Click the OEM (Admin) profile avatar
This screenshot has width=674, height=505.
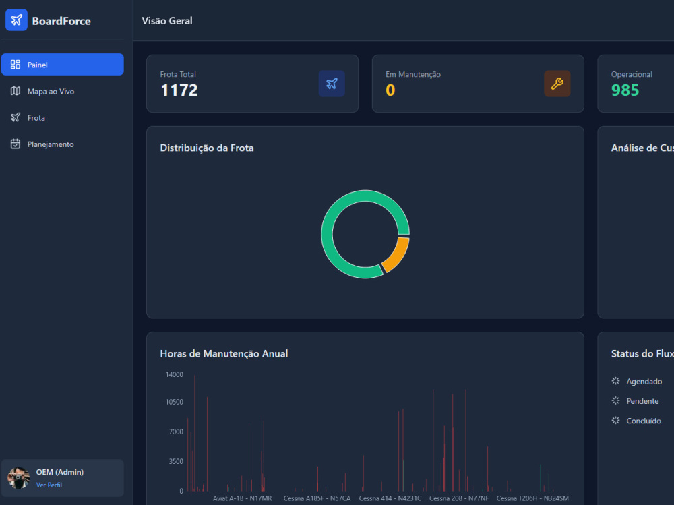click(x=18, y=478)
